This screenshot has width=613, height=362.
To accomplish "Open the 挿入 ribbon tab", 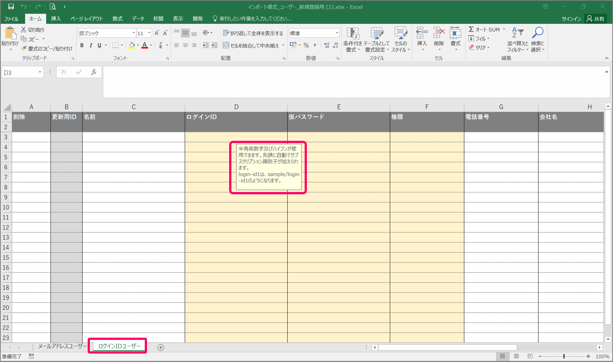I will coord(56,18).
